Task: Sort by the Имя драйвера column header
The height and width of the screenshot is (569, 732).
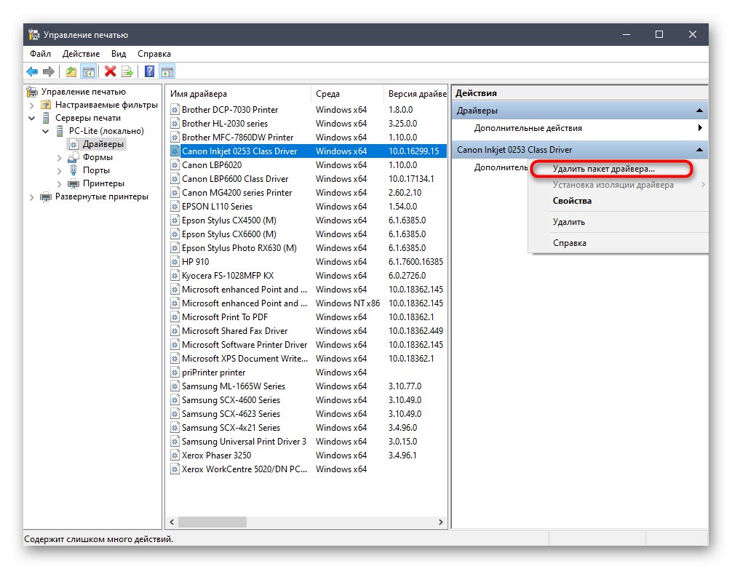Action: pos(239,94)
